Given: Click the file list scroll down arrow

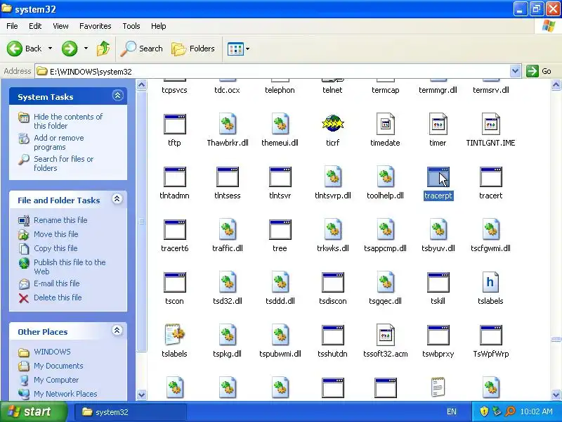Looking at the screenshot, I should tap(556, 395).
